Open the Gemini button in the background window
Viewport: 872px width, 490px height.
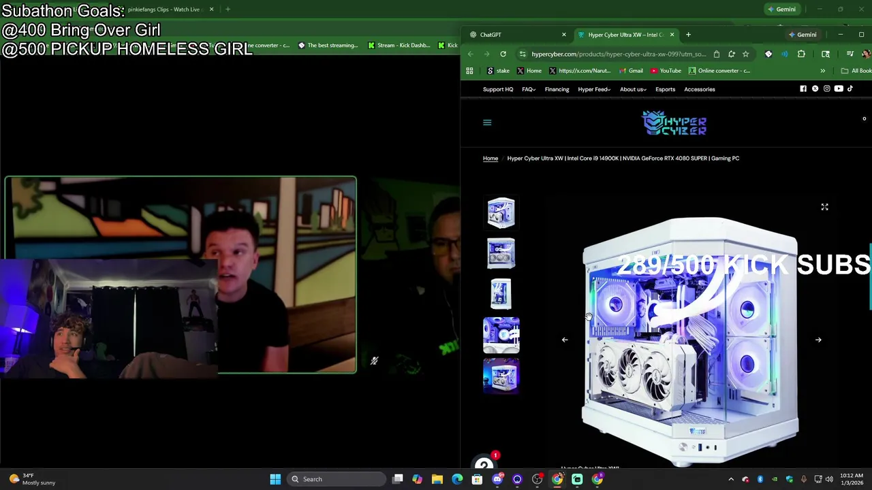pyautogui.click(x=781, y=10)
